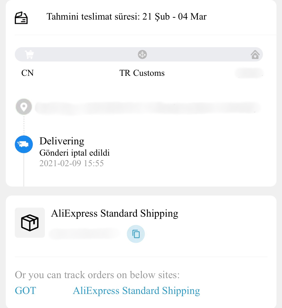The height and width of the screenshot is (308, 282).
Task: Click the CN origin label
Action: [28, 73]
